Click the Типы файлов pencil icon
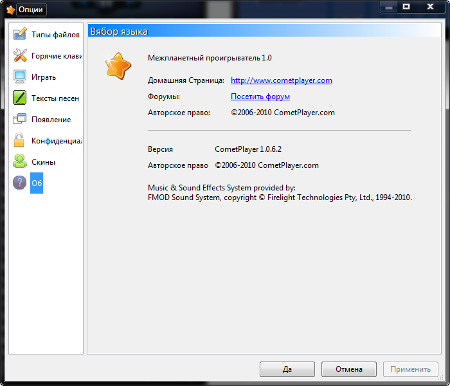Screen dimensions: 450x386 (20, 34)
